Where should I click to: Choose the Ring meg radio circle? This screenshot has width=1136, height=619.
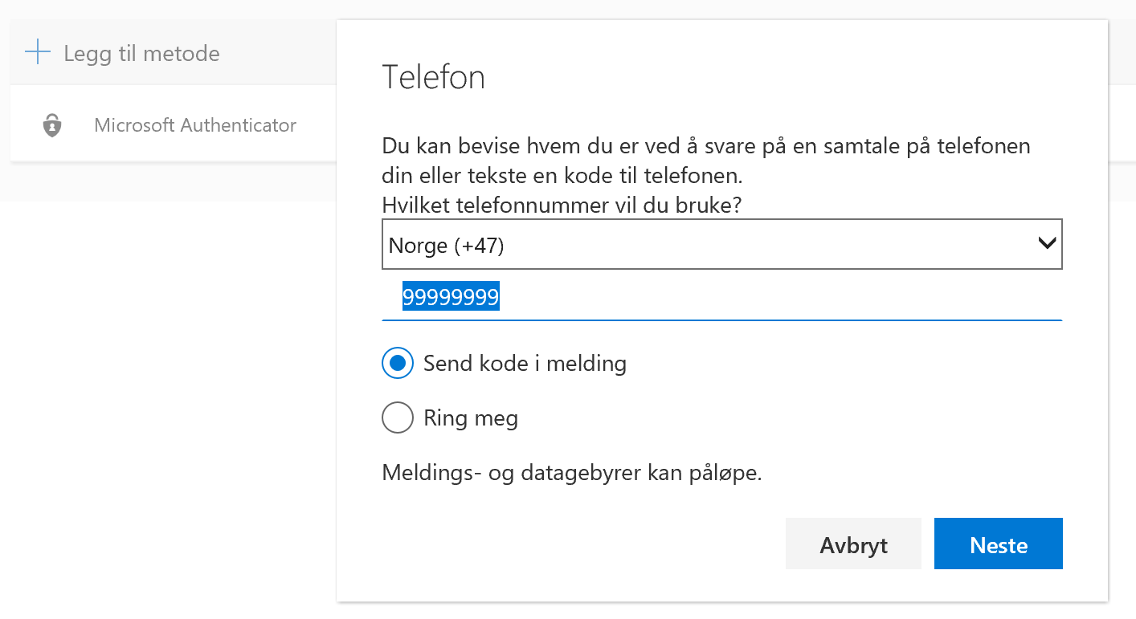[398, 417]
